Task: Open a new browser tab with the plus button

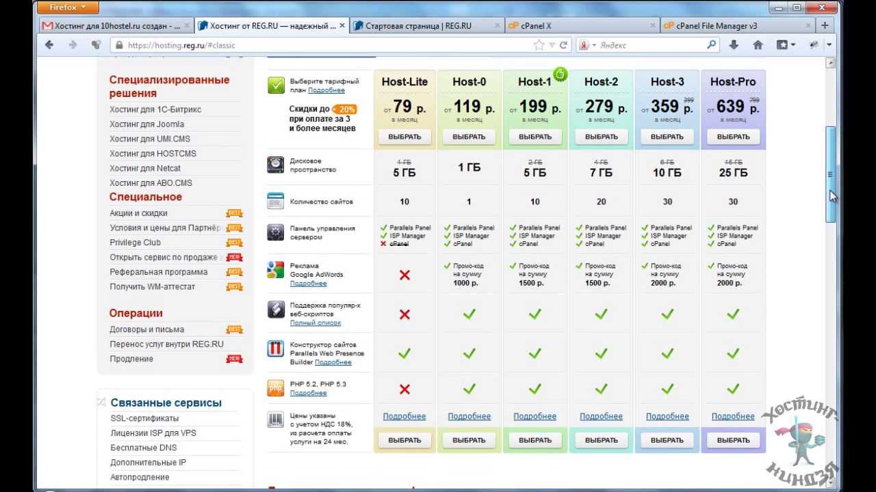Action: click(825, 26)
